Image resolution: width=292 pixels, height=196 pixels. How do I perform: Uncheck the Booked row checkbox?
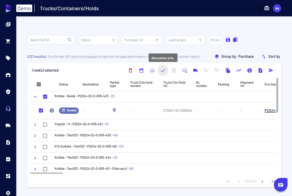point(41,110)
